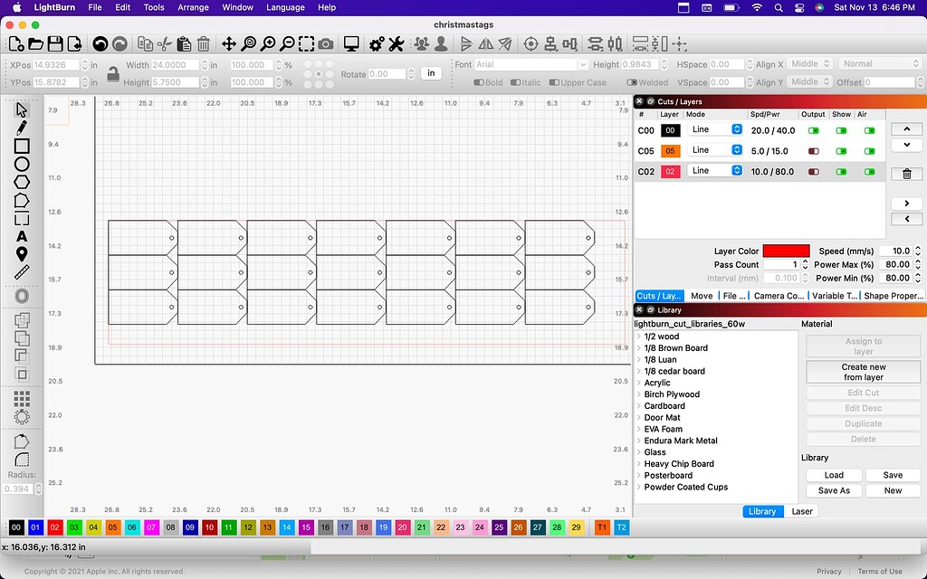Screen dimensions: 927x579
Task: Pick the red 02 palette swatch
Action: tap(55, 527)
